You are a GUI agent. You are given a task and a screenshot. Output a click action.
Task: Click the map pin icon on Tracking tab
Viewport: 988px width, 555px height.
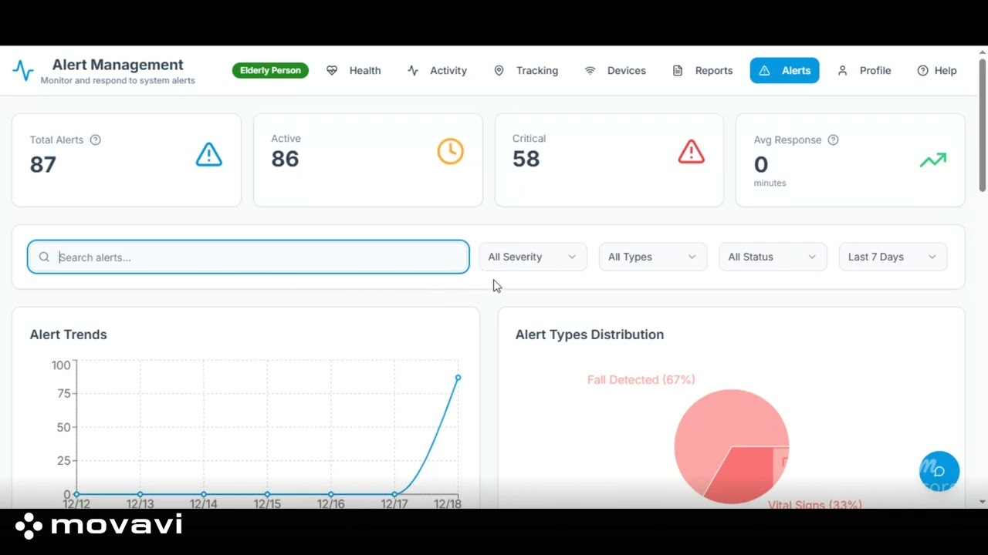[x=499, y=70]
